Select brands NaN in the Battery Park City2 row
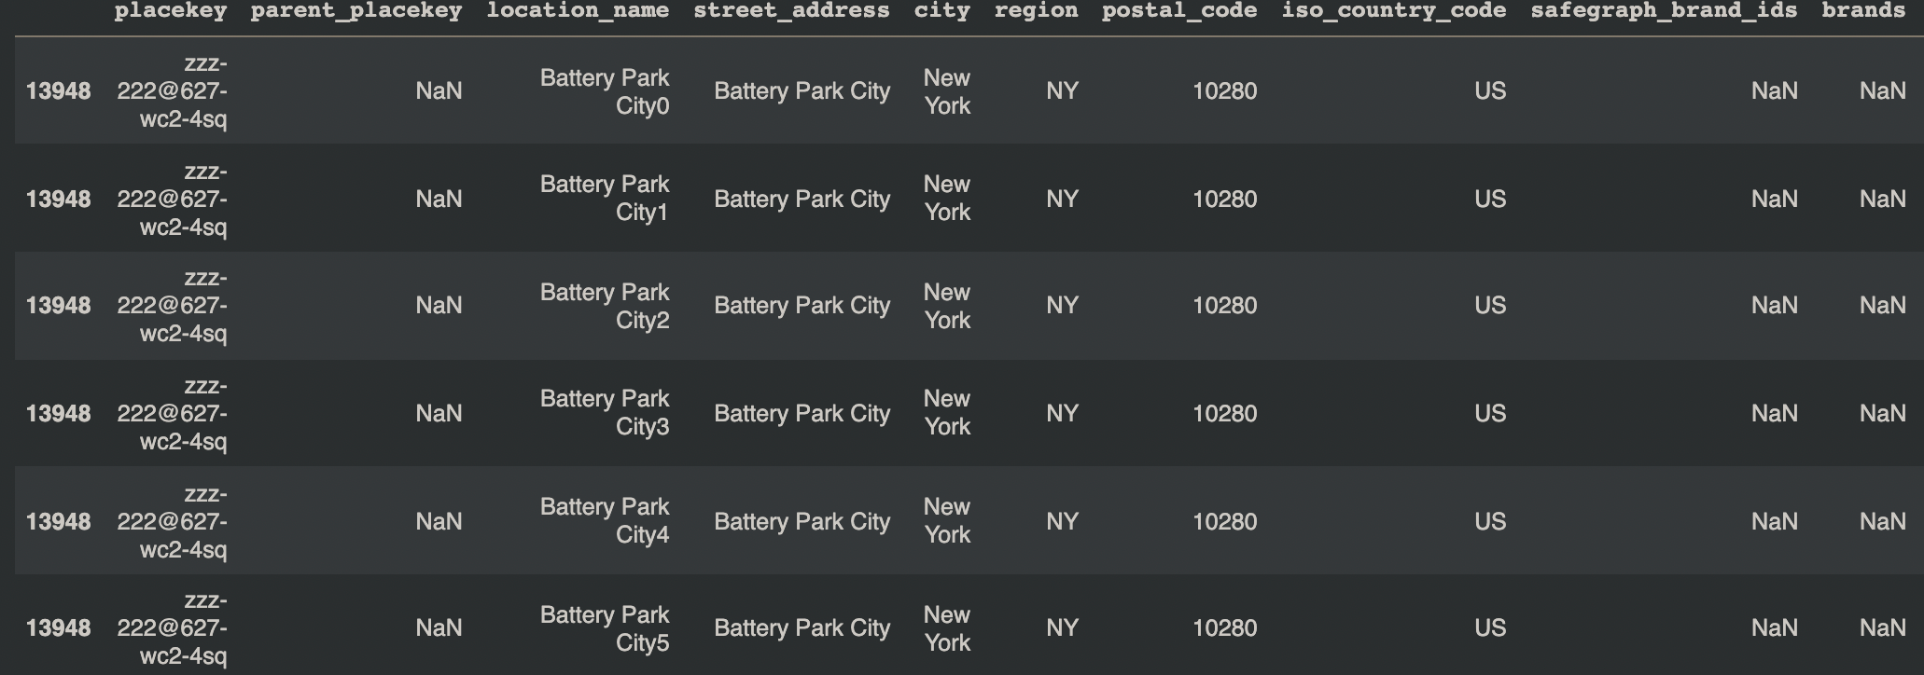Image resolution: width=1924 pixels, height=675 pixels. 1883,306
